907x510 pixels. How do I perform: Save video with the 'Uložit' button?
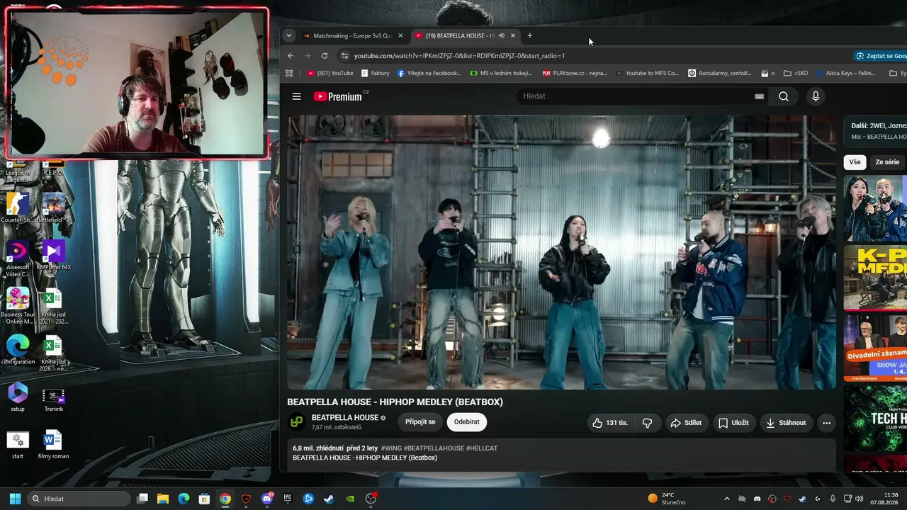[733, 423]
